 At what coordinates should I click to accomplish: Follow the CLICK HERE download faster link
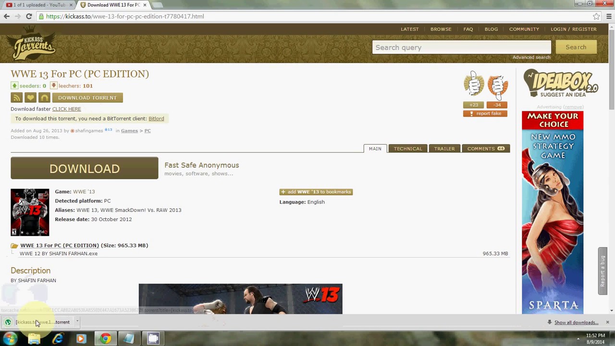point(66,109)
